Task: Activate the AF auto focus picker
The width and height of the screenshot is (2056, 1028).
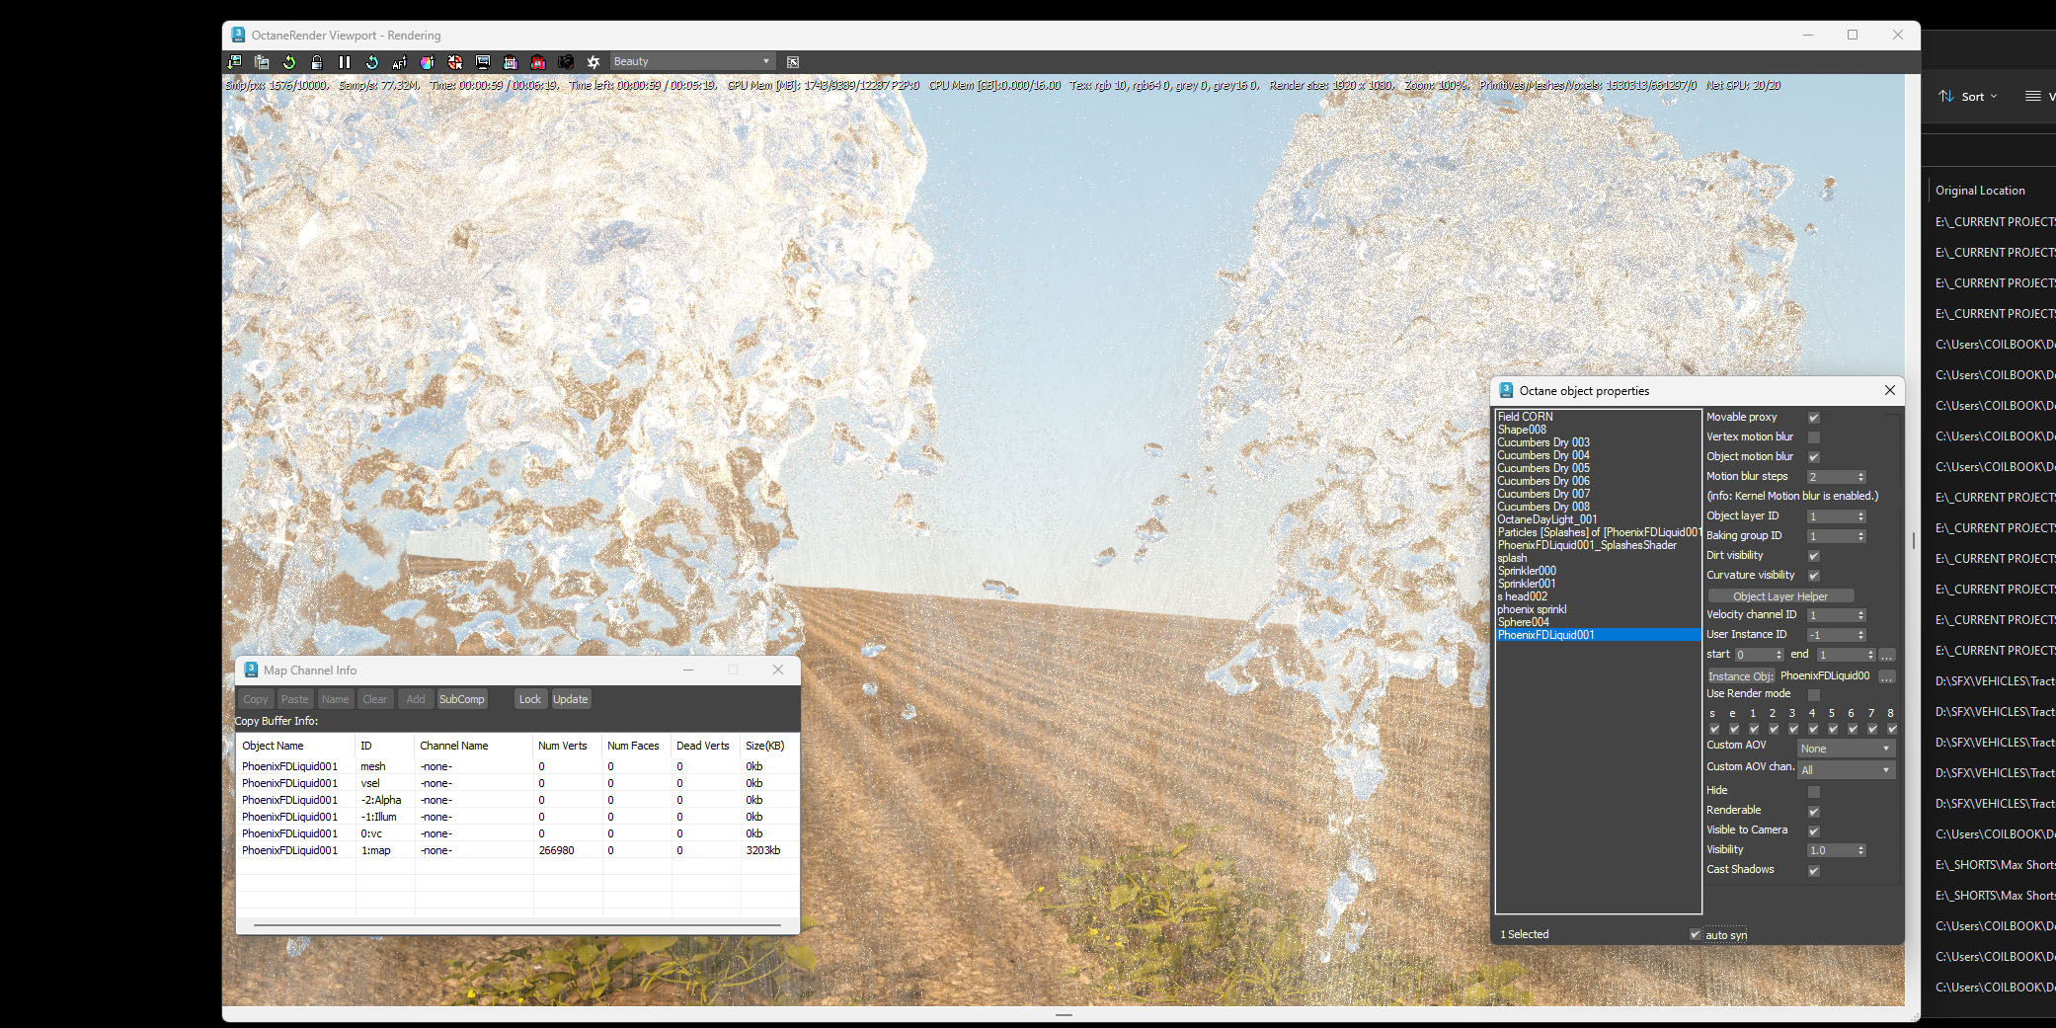Action: click(x=400, y=61)
